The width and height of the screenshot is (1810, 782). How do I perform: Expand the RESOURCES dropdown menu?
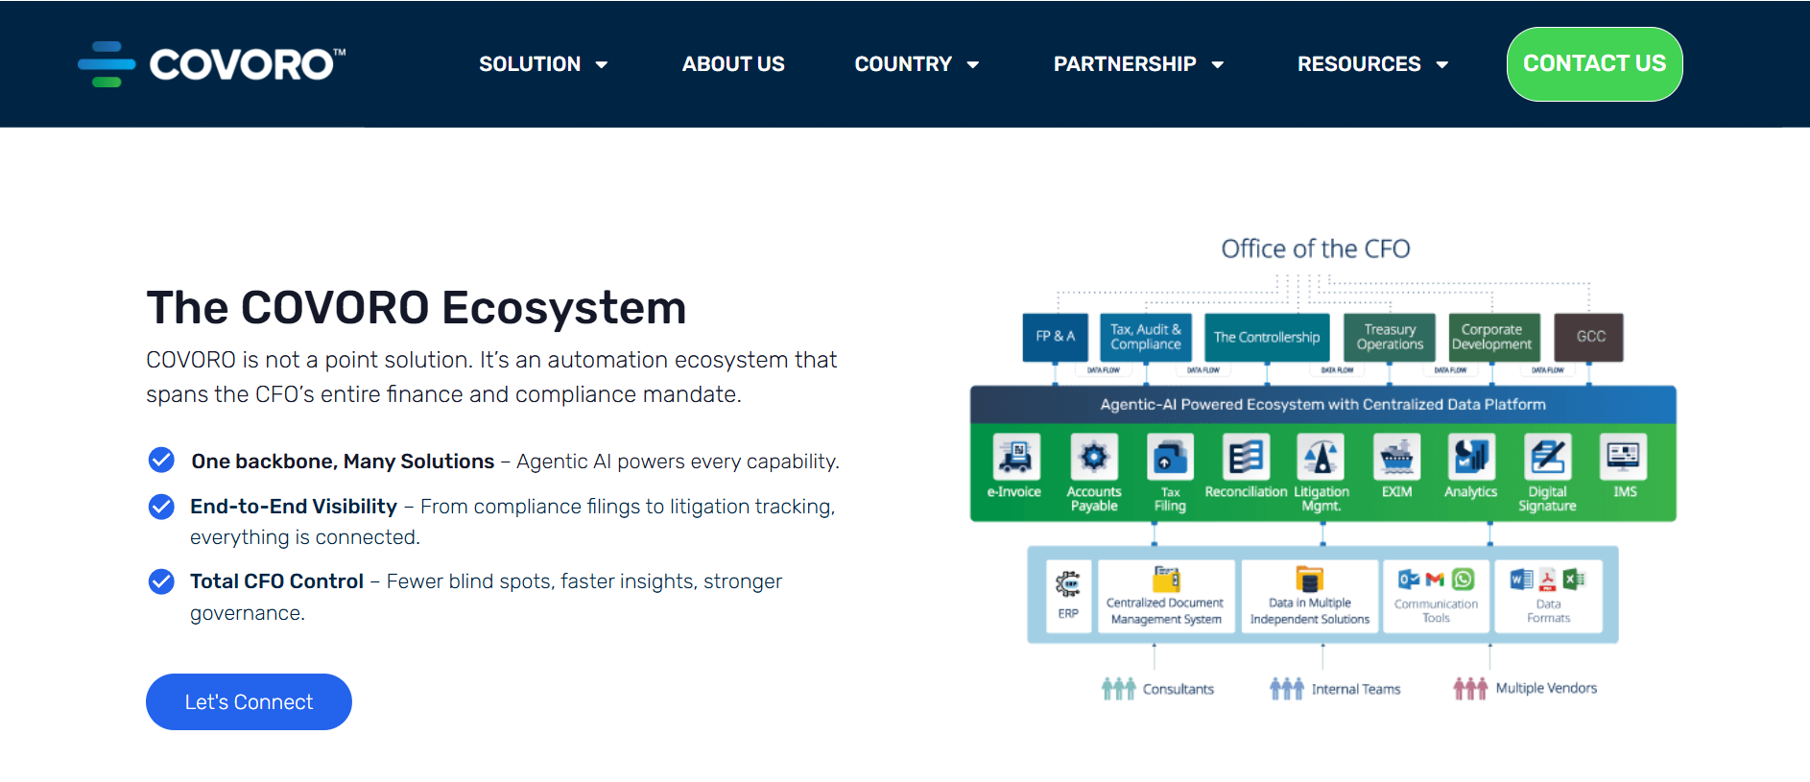[1372, 64]
